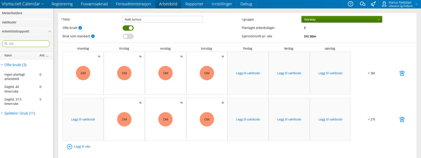
Task: Click the info icon beside Ofte brukt
Action: pyautogui.click(x=80, y=28)
